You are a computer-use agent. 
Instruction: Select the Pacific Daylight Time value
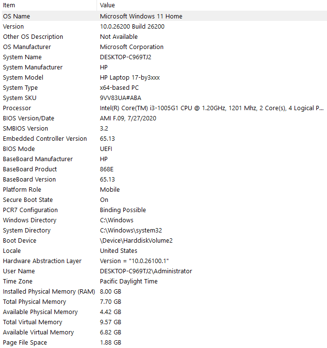[x=129, y=282]
